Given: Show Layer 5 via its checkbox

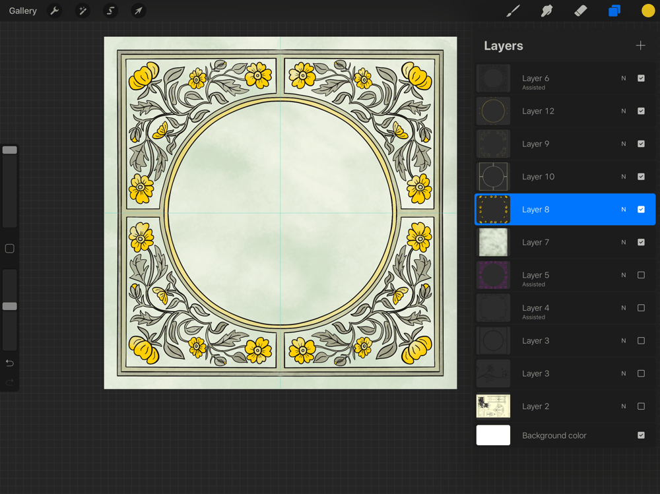Looking at the screenshot, I should 641,275.
